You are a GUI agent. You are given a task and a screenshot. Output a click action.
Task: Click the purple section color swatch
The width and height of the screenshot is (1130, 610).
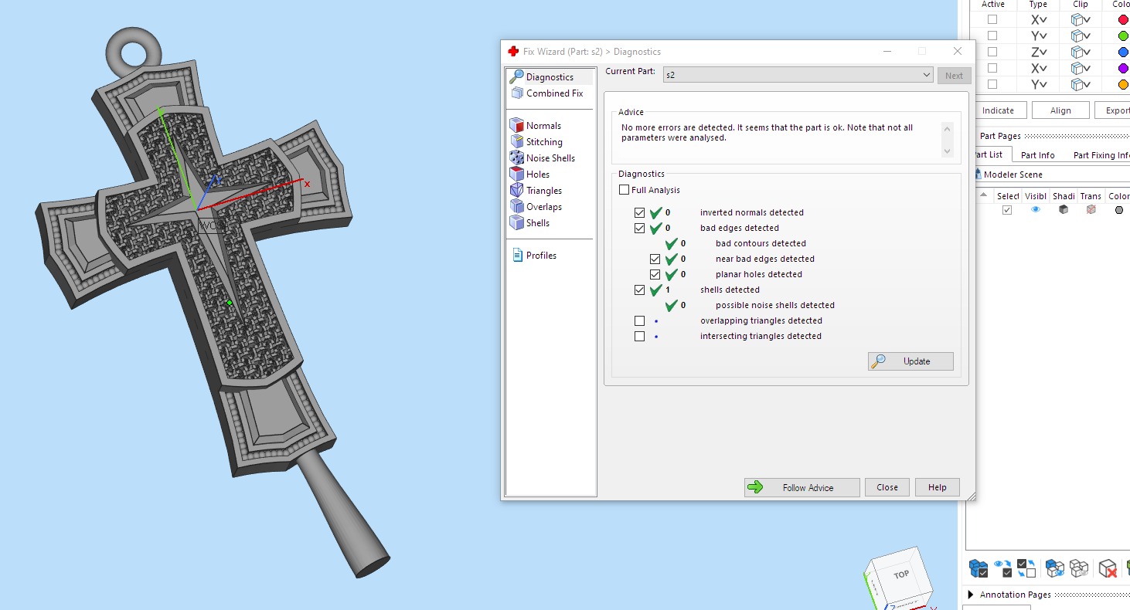[x=1123, y=68]
